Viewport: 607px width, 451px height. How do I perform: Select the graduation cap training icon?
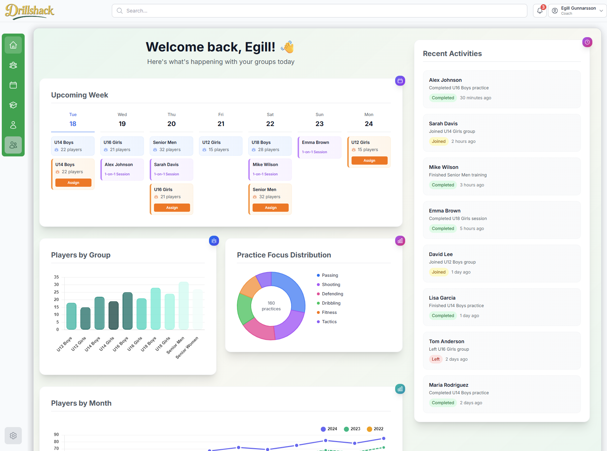13,105
